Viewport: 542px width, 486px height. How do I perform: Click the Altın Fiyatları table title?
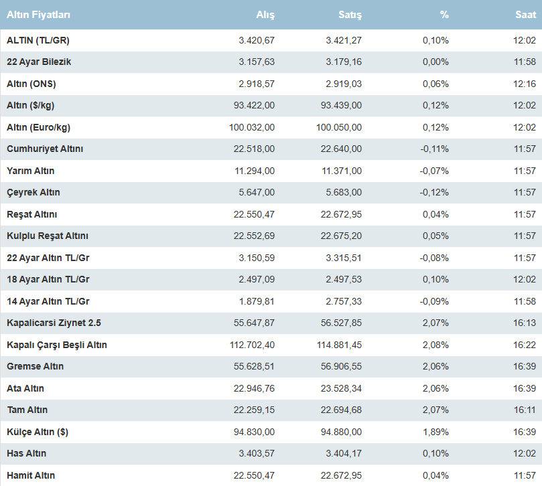click(x=38, y=15)
